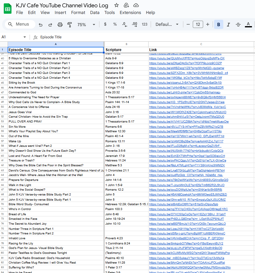Format as currency with dollar icon

(105, 24)
